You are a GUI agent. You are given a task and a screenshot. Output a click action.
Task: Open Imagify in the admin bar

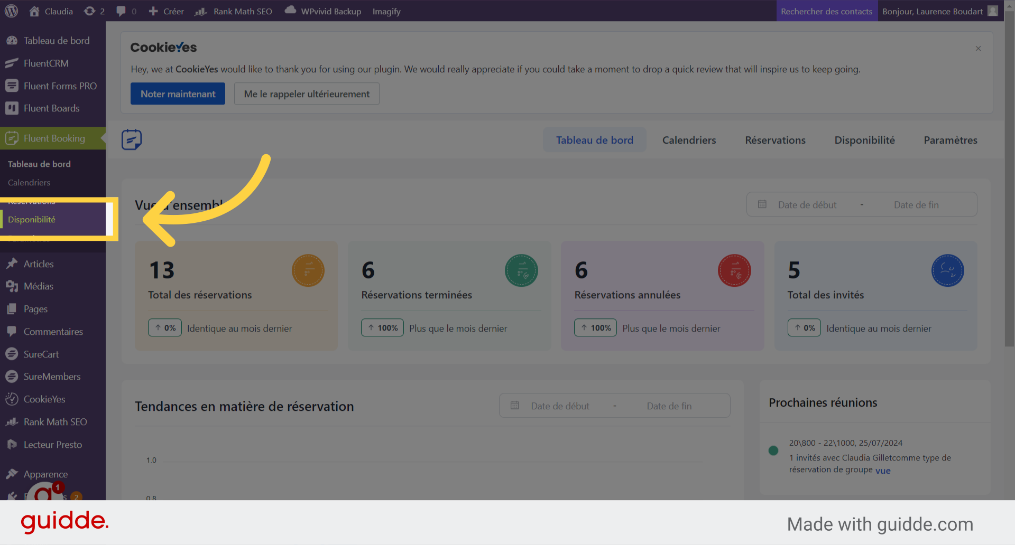click(x=386, y=11)
